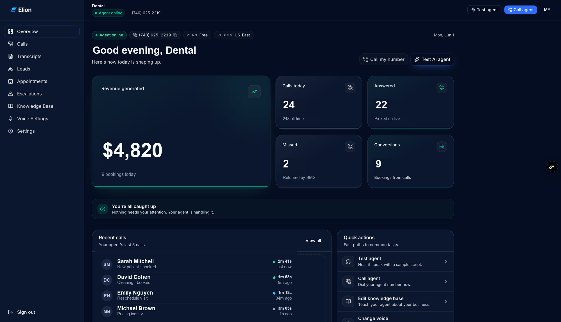Image resolution: width=561 pixels, height=322 pixels.
Task: Open David Cohen's recent call row
Action: click(x=196, y=280)
